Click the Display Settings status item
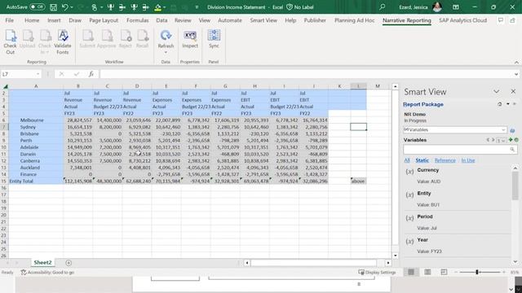The height and width of the screenshot is (293, 522). coord(377,273)
